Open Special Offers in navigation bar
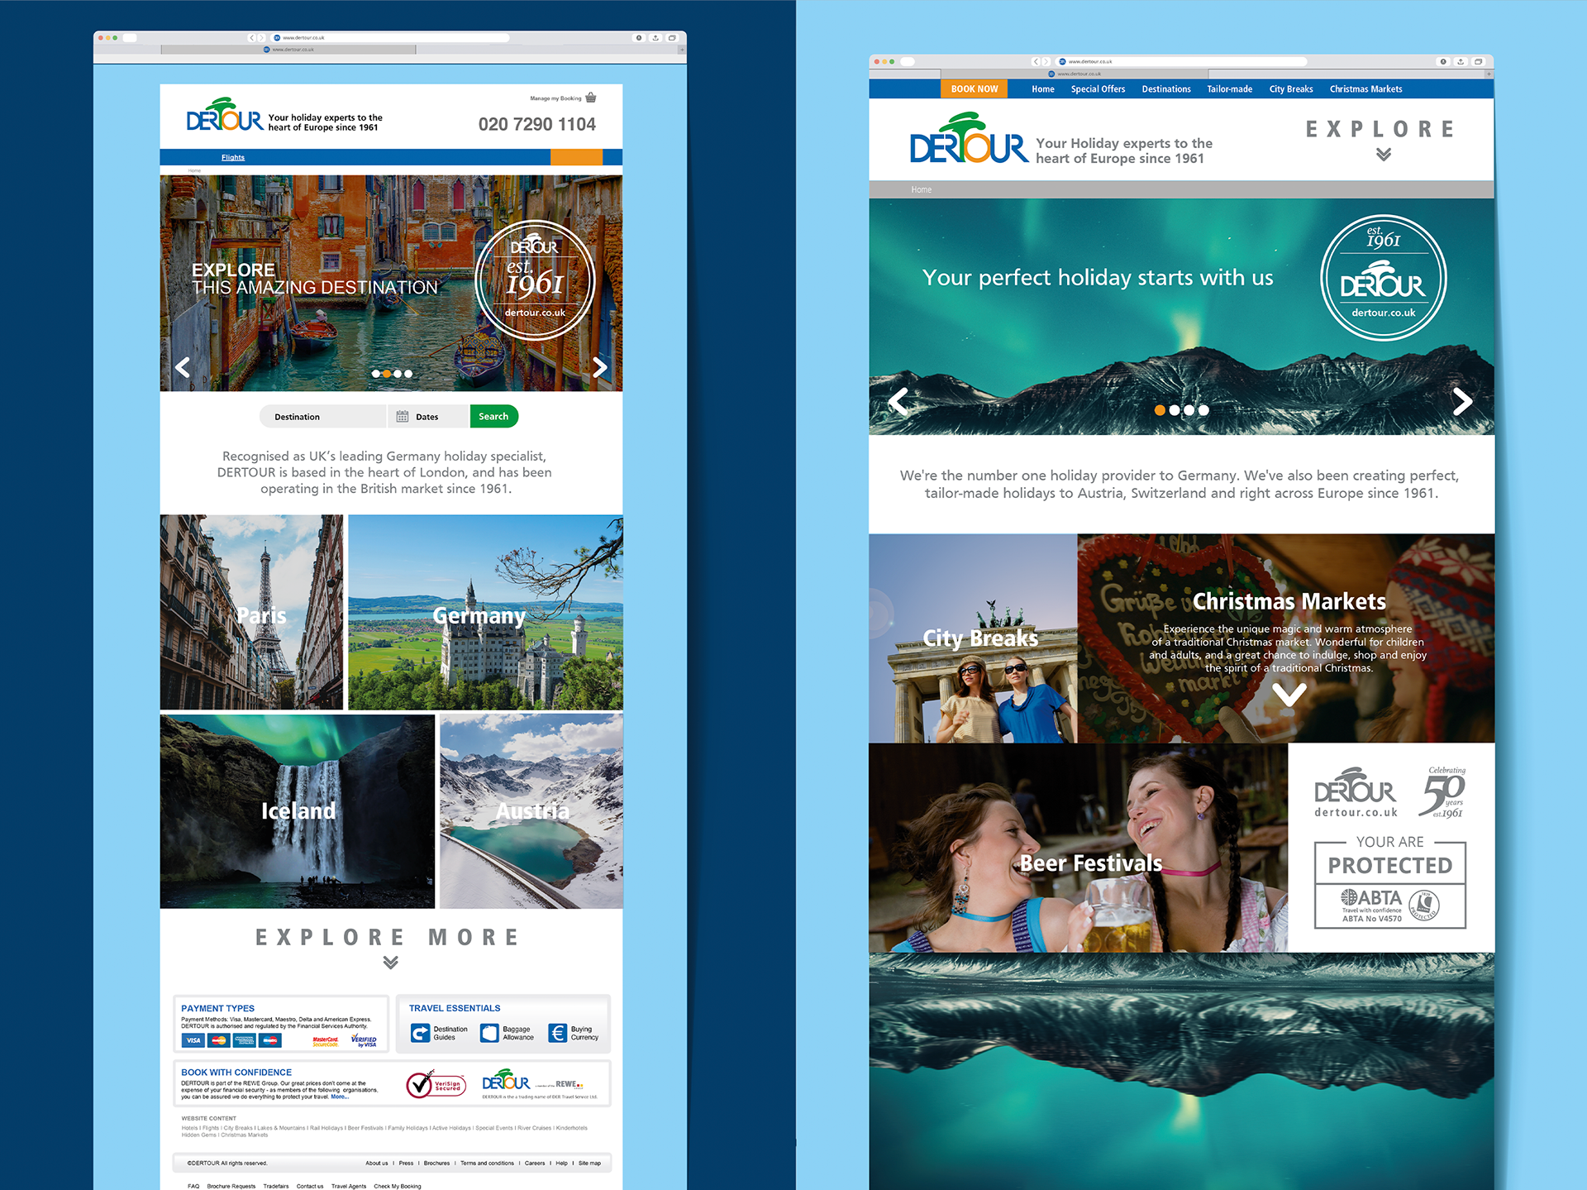 (1098, 89)
